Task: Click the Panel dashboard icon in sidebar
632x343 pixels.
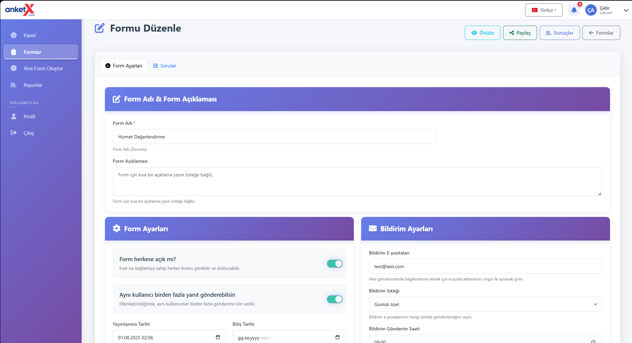Action: point(14,35)
